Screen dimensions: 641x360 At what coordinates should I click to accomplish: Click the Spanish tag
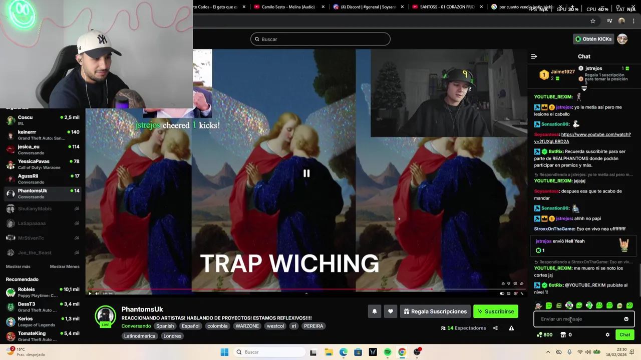[x=165, y=326]
